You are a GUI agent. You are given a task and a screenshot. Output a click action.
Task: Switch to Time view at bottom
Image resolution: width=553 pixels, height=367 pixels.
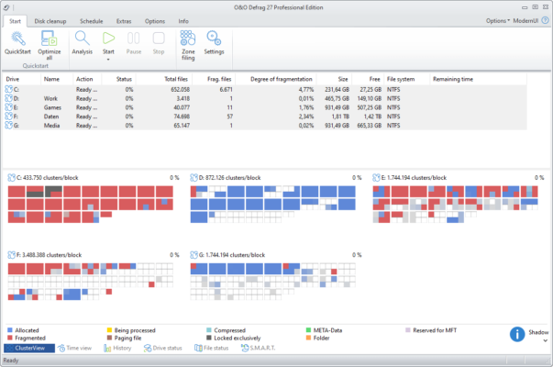[x=75, y=349]
